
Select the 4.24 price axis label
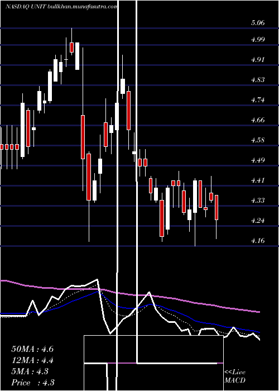pos(258,221)
